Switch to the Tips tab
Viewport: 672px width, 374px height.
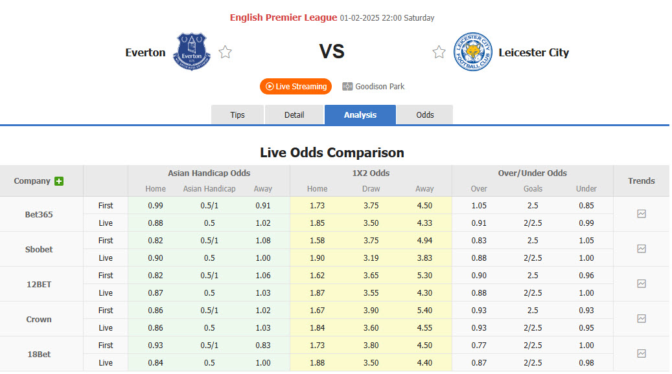(237, 115)
